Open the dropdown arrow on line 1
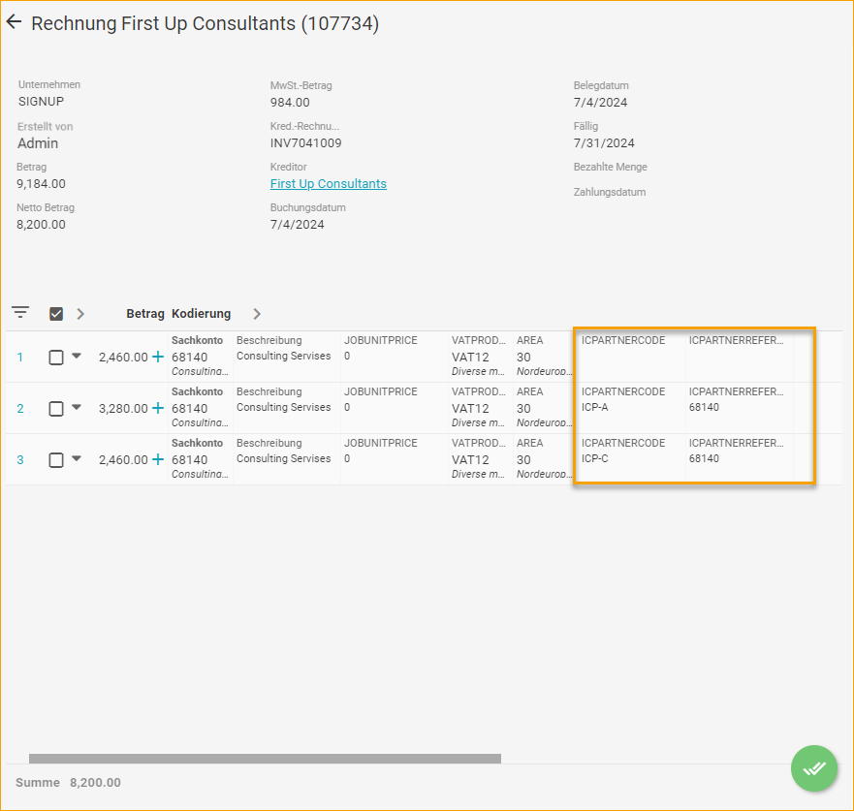 (76, 357)
